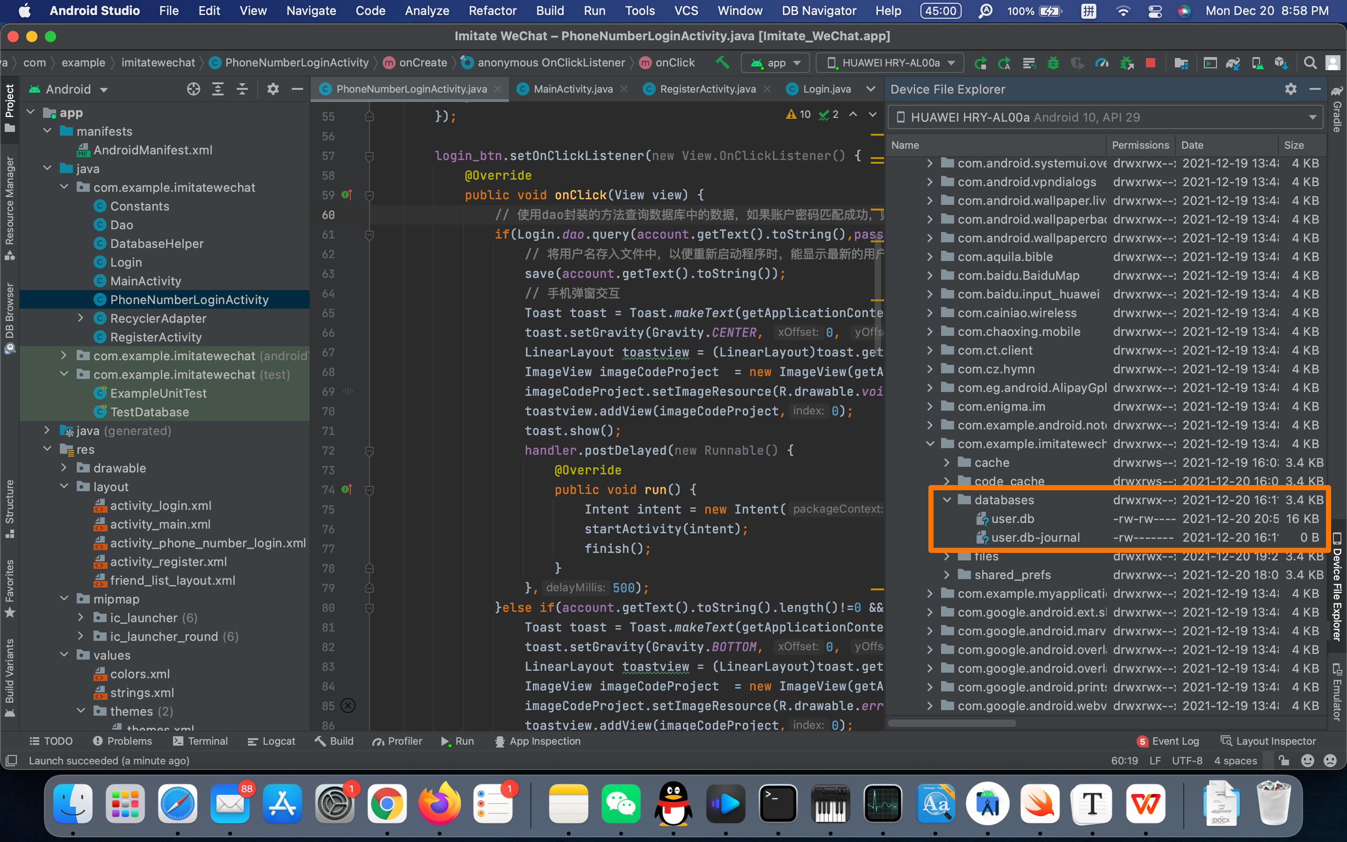Click the Run with Coverage shield icon
The width and height of the screenshot is (1347, 842).
(1077, 63)
